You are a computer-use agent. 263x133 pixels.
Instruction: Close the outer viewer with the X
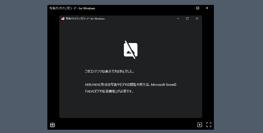(207, 8)
